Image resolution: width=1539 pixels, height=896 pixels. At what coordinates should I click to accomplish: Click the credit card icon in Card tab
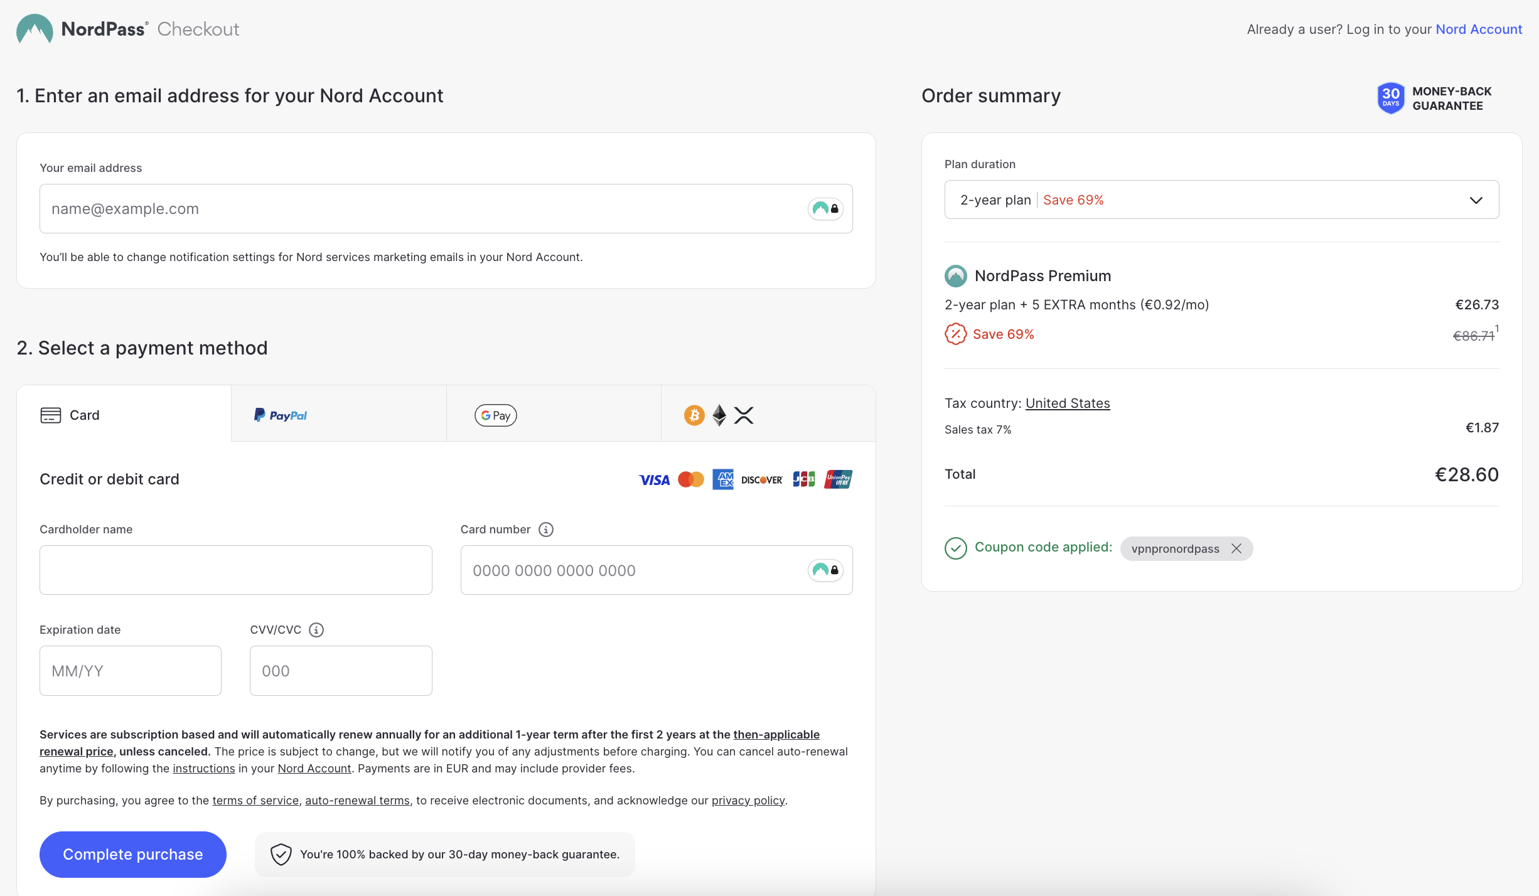coord(51,415)
